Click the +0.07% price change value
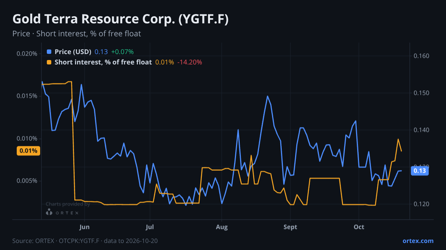 [x=122, y=51]
